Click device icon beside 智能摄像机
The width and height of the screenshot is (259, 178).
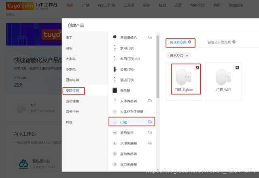click(150, 37)
